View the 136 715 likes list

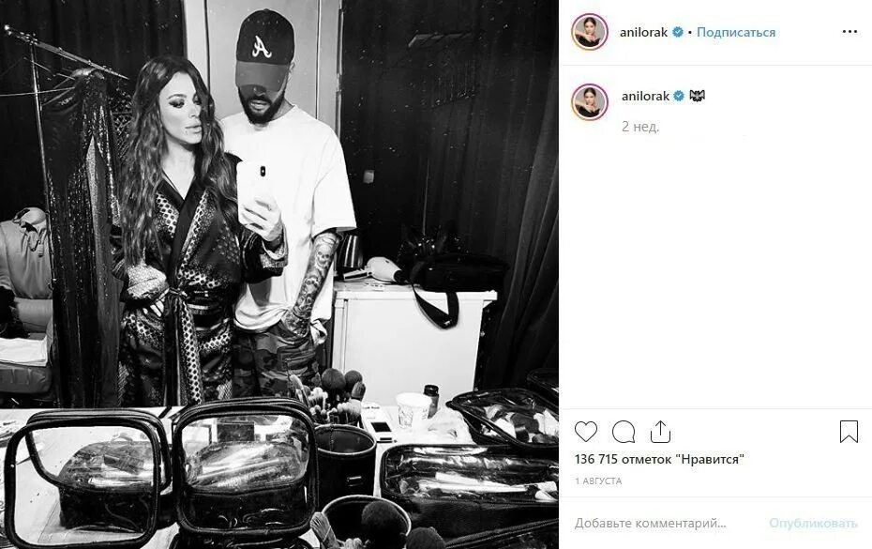click(659, 460)
